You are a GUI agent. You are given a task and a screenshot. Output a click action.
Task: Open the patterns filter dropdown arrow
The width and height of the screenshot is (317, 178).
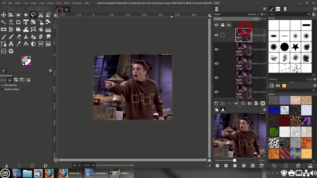tap(314, 90)
